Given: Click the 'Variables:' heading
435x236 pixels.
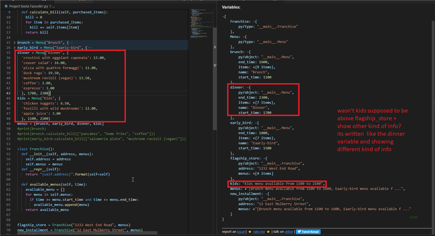Looking at the screenshot, I should (231, 7).
